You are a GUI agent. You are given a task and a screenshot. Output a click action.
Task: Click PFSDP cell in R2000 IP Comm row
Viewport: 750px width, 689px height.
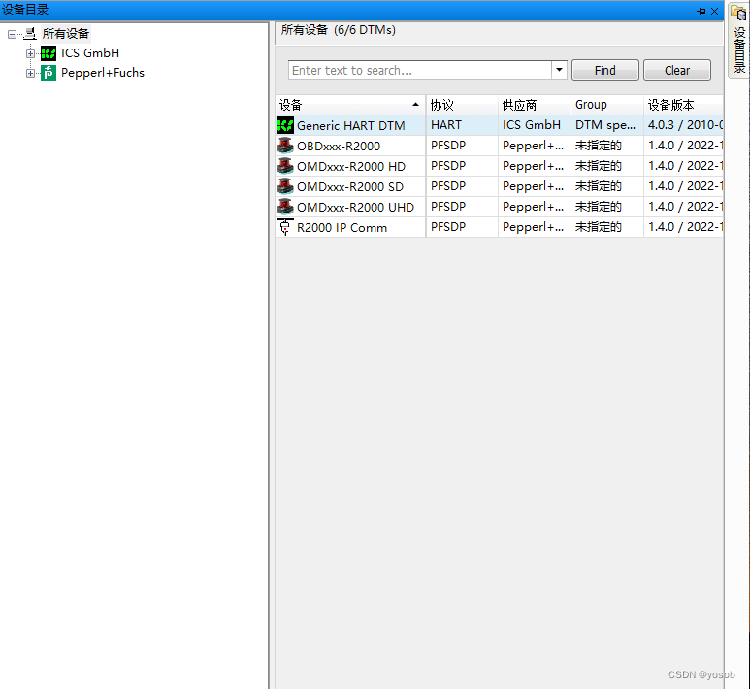tap(462, 227)
